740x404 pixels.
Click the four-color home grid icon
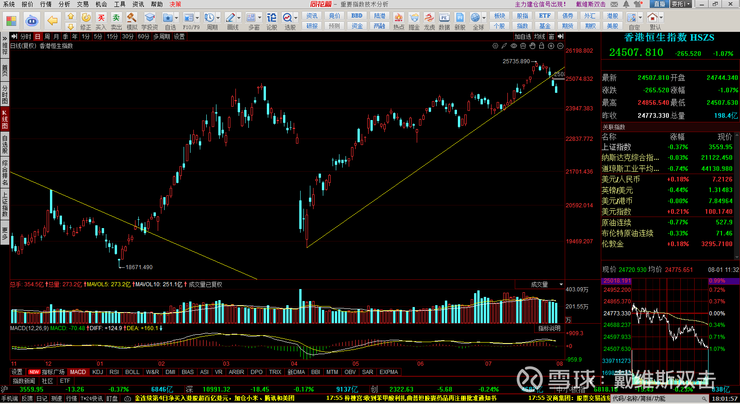11,21
